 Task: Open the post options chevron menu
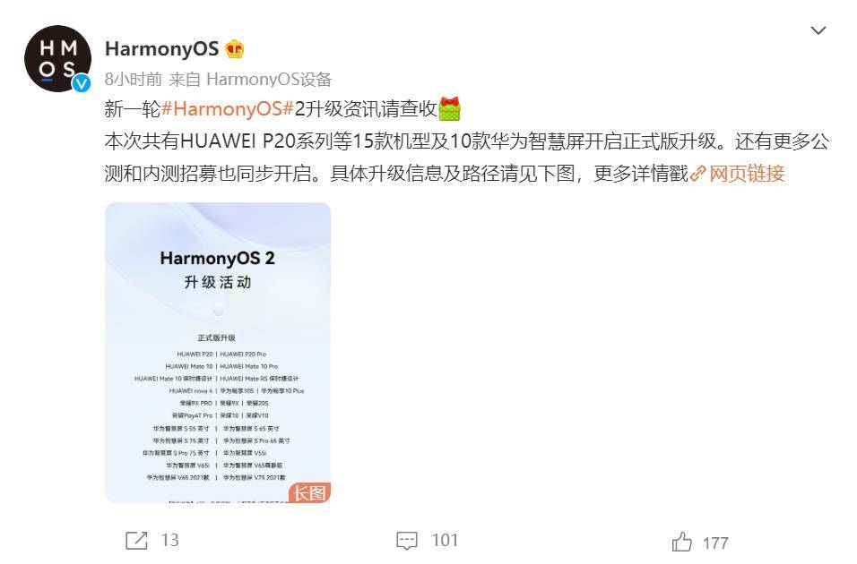(x=818, y=30)
